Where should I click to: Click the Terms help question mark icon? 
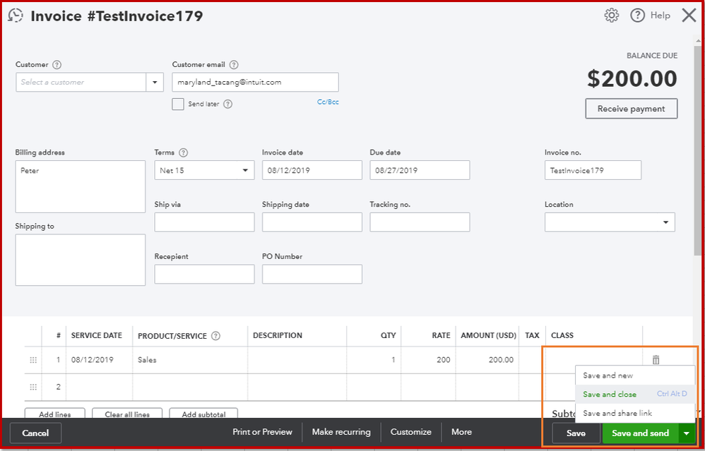coord(183,152)
